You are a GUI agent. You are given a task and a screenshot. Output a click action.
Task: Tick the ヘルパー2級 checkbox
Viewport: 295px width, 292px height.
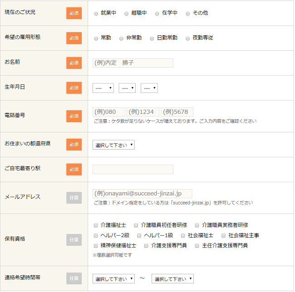[x=96, y=235]
